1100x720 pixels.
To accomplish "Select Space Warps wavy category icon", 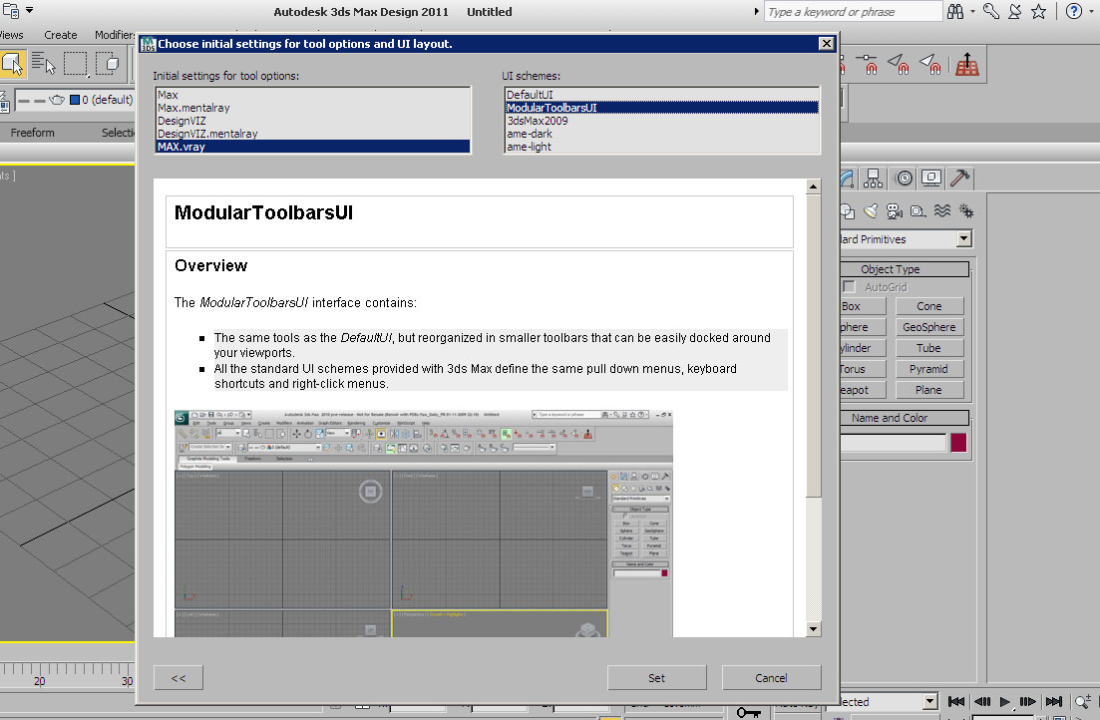I will 942,210.
